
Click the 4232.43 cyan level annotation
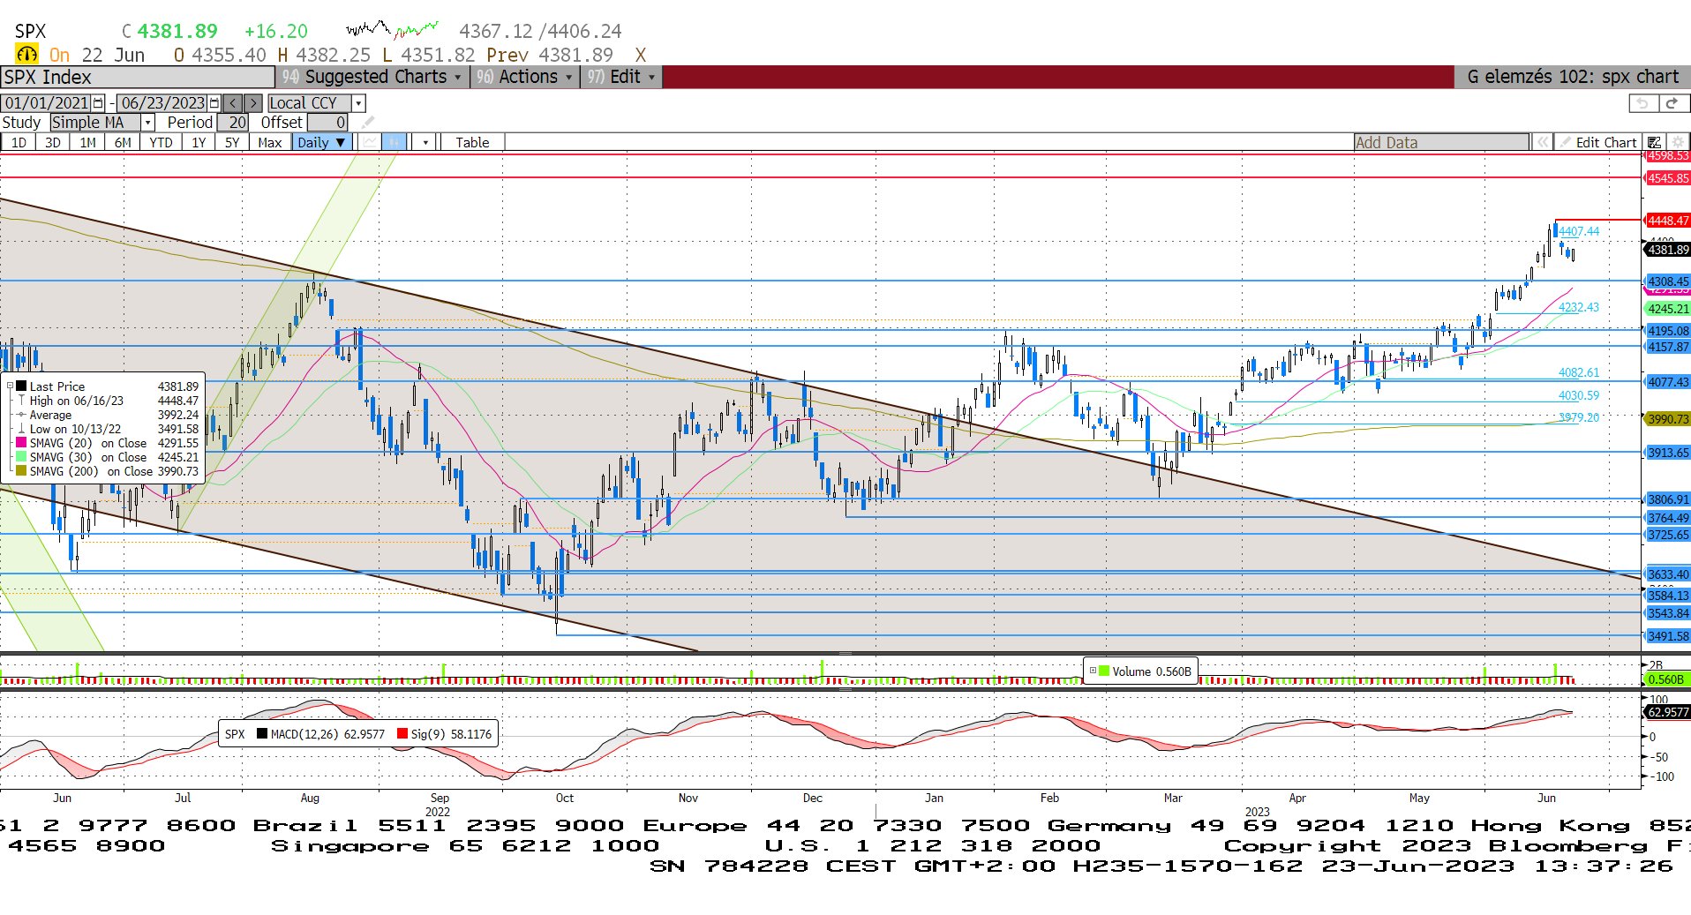1579,307
